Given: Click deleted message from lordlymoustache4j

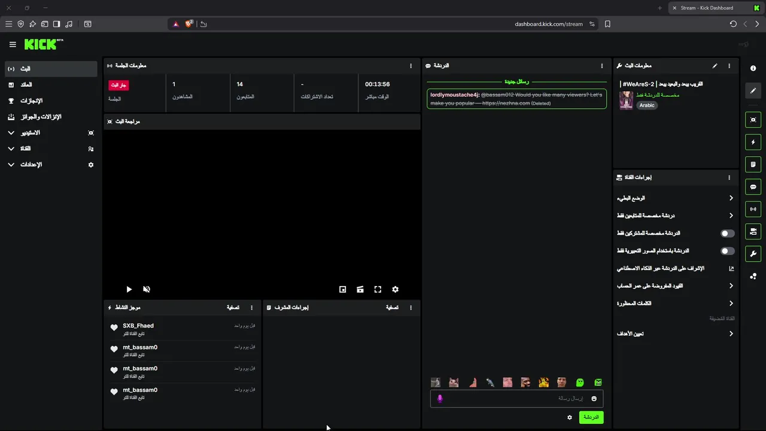Looking at the screenshot, I should coord(516,99).
